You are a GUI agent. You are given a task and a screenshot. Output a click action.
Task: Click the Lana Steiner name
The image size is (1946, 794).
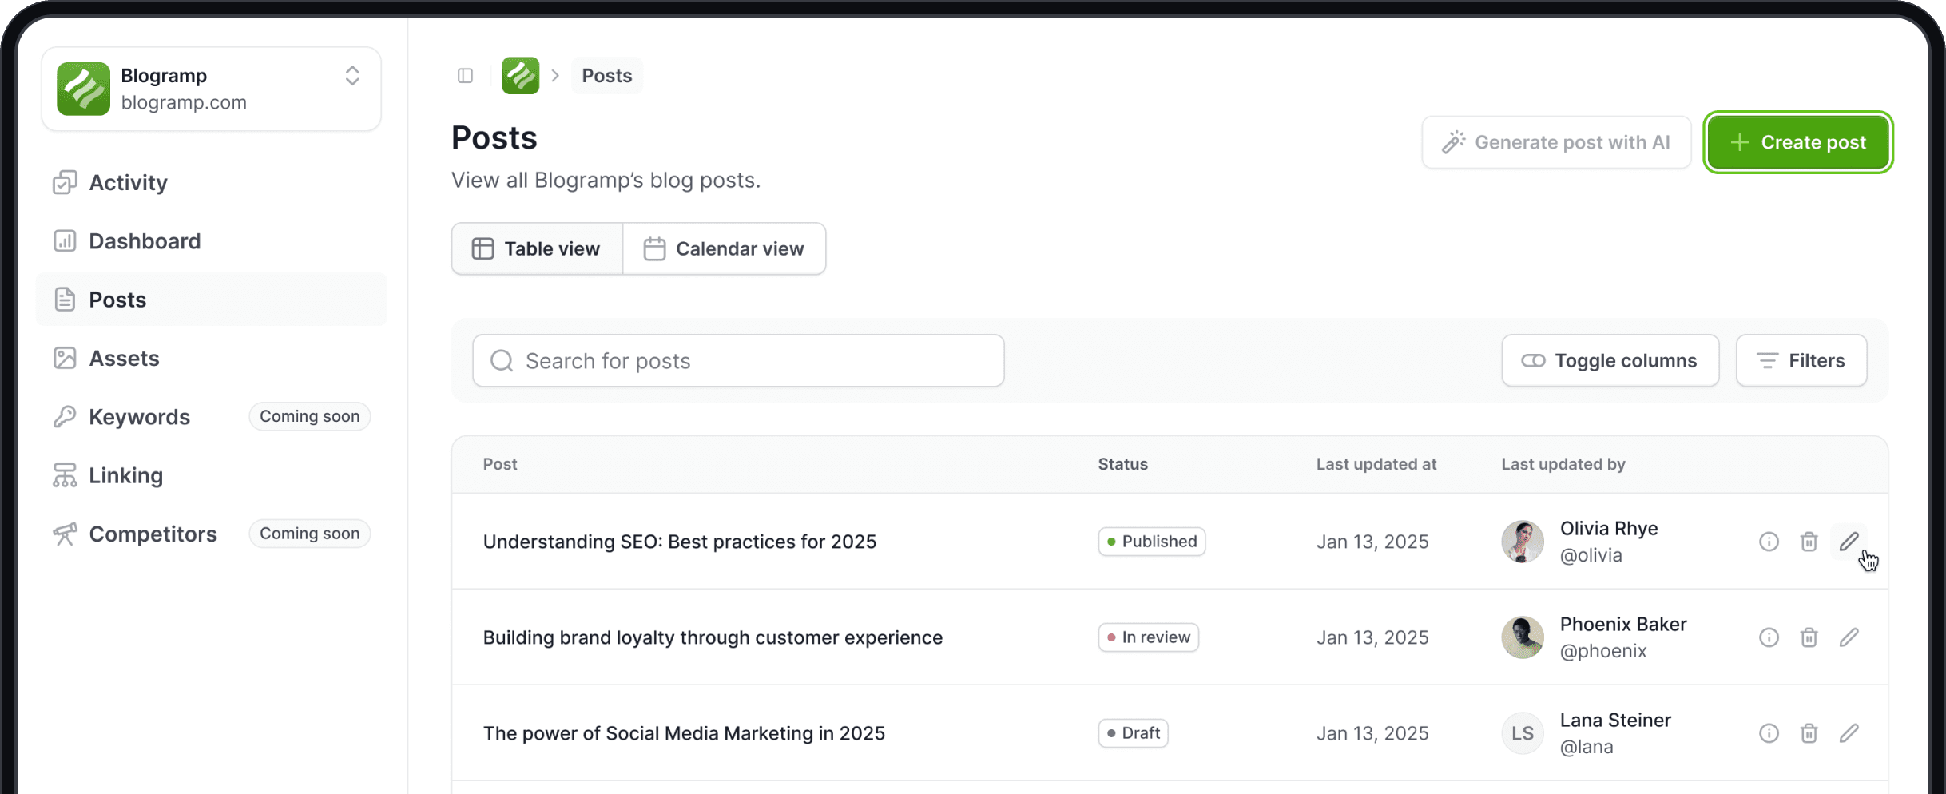(1615, 721)
